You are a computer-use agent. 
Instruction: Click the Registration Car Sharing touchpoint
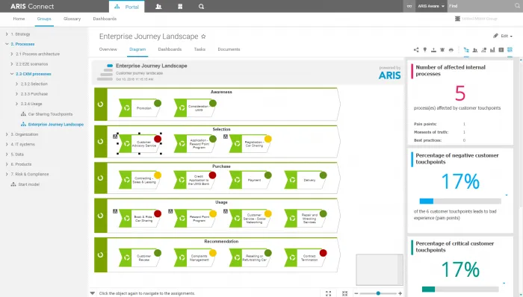pos(250,144)
